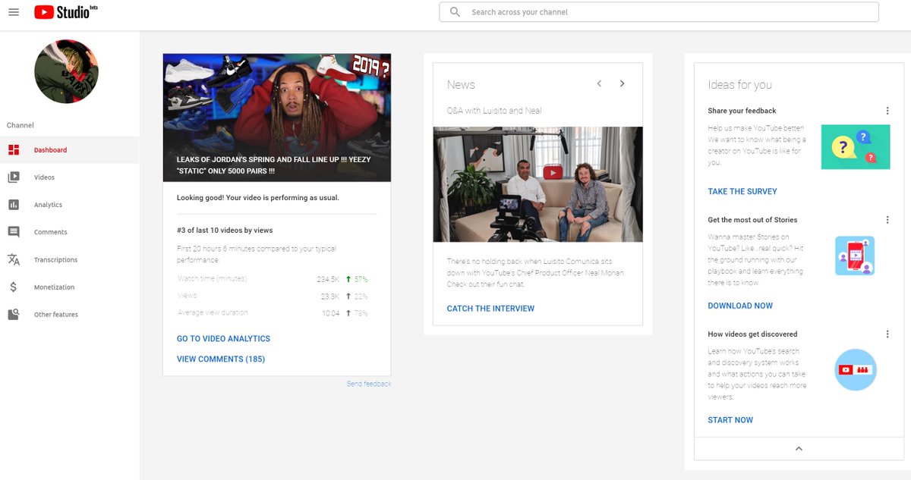Click '#3 of last 10 videos by views' text

coord(225,231)
